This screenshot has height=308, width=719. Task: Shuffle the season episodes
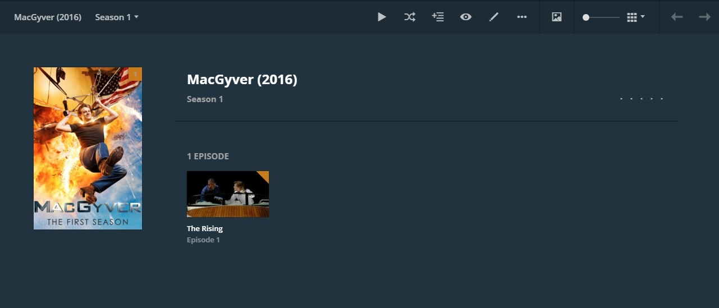410,17
